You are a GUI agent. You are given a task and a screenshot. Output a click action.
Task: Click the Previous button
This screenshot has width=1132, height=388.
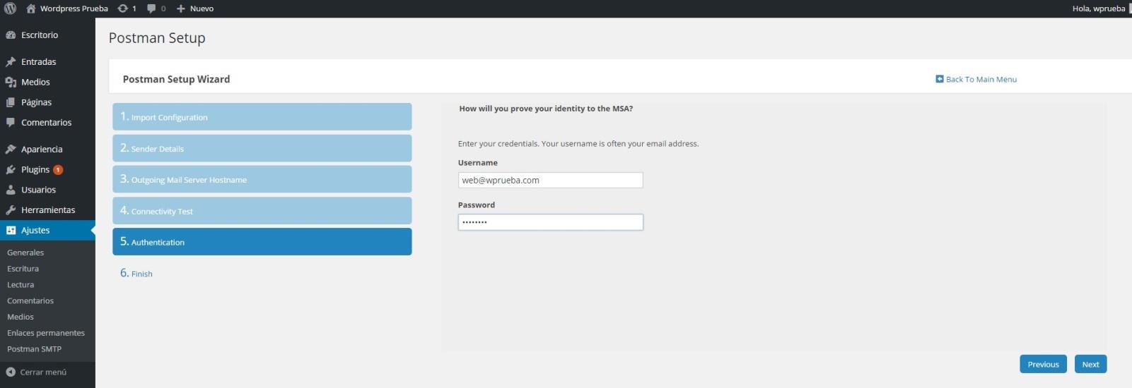point(1043,364)
